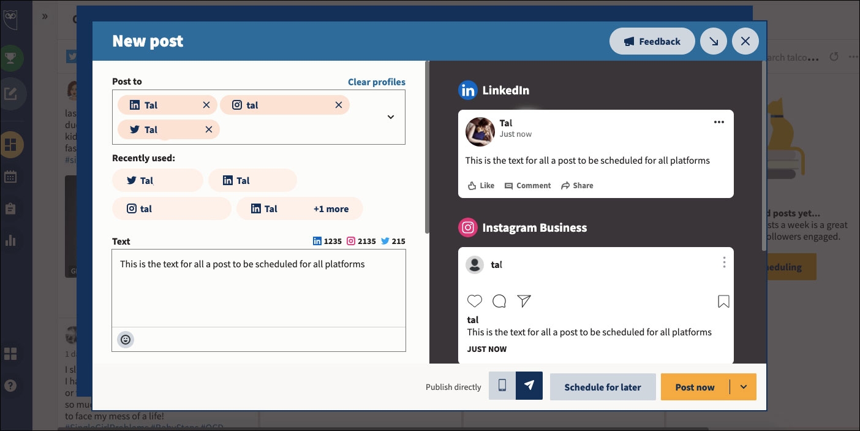Minimize the New post dialog with arrow icon

(714, 42)
